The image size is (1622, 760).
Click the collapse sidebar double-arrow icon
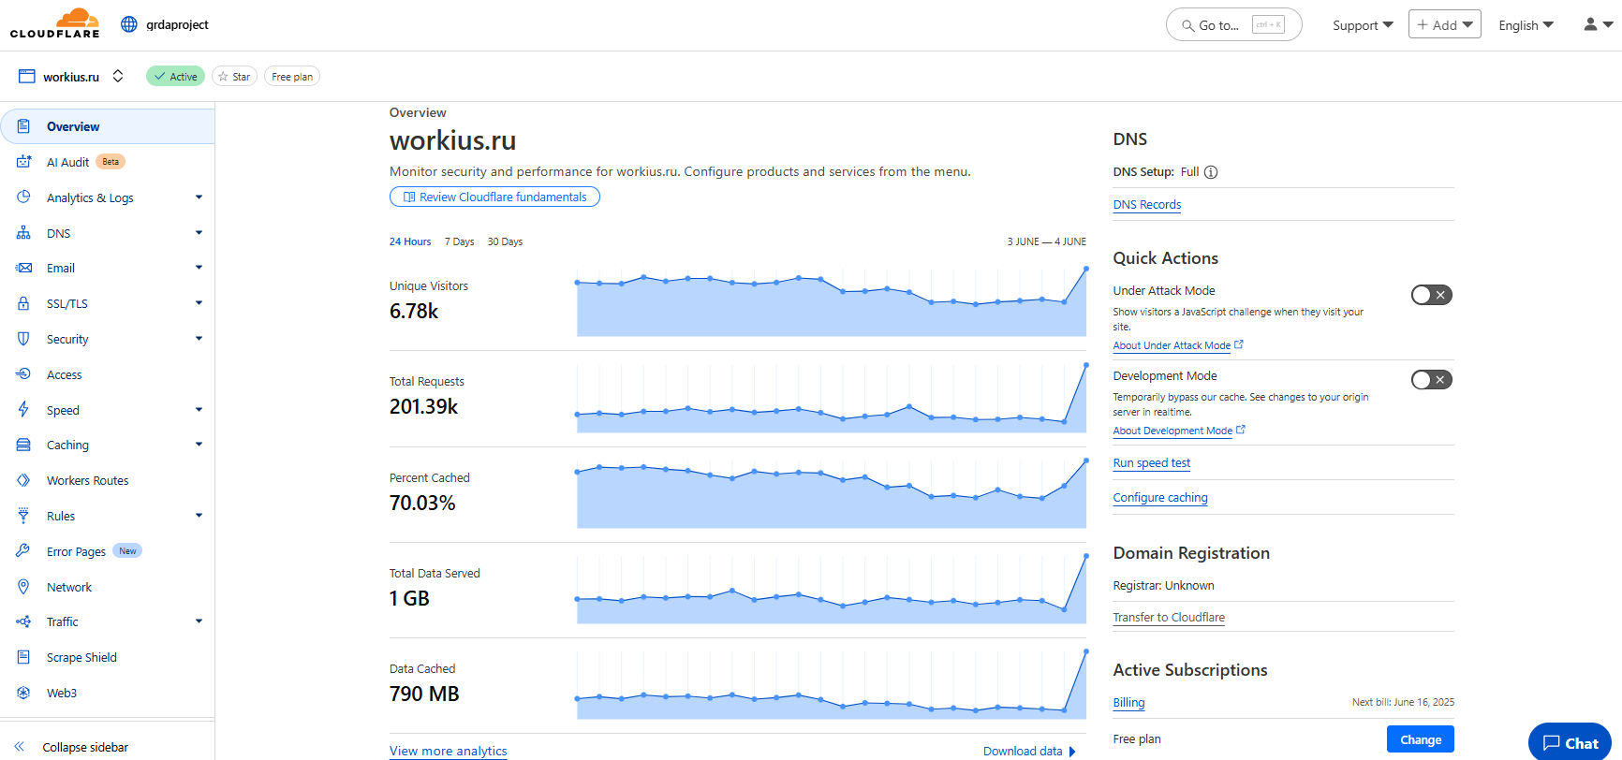tap(19, 747)
